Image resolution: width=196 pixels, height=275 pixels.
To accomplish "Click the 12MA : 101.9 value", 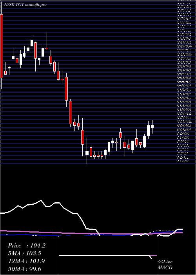I will (26, 261).
